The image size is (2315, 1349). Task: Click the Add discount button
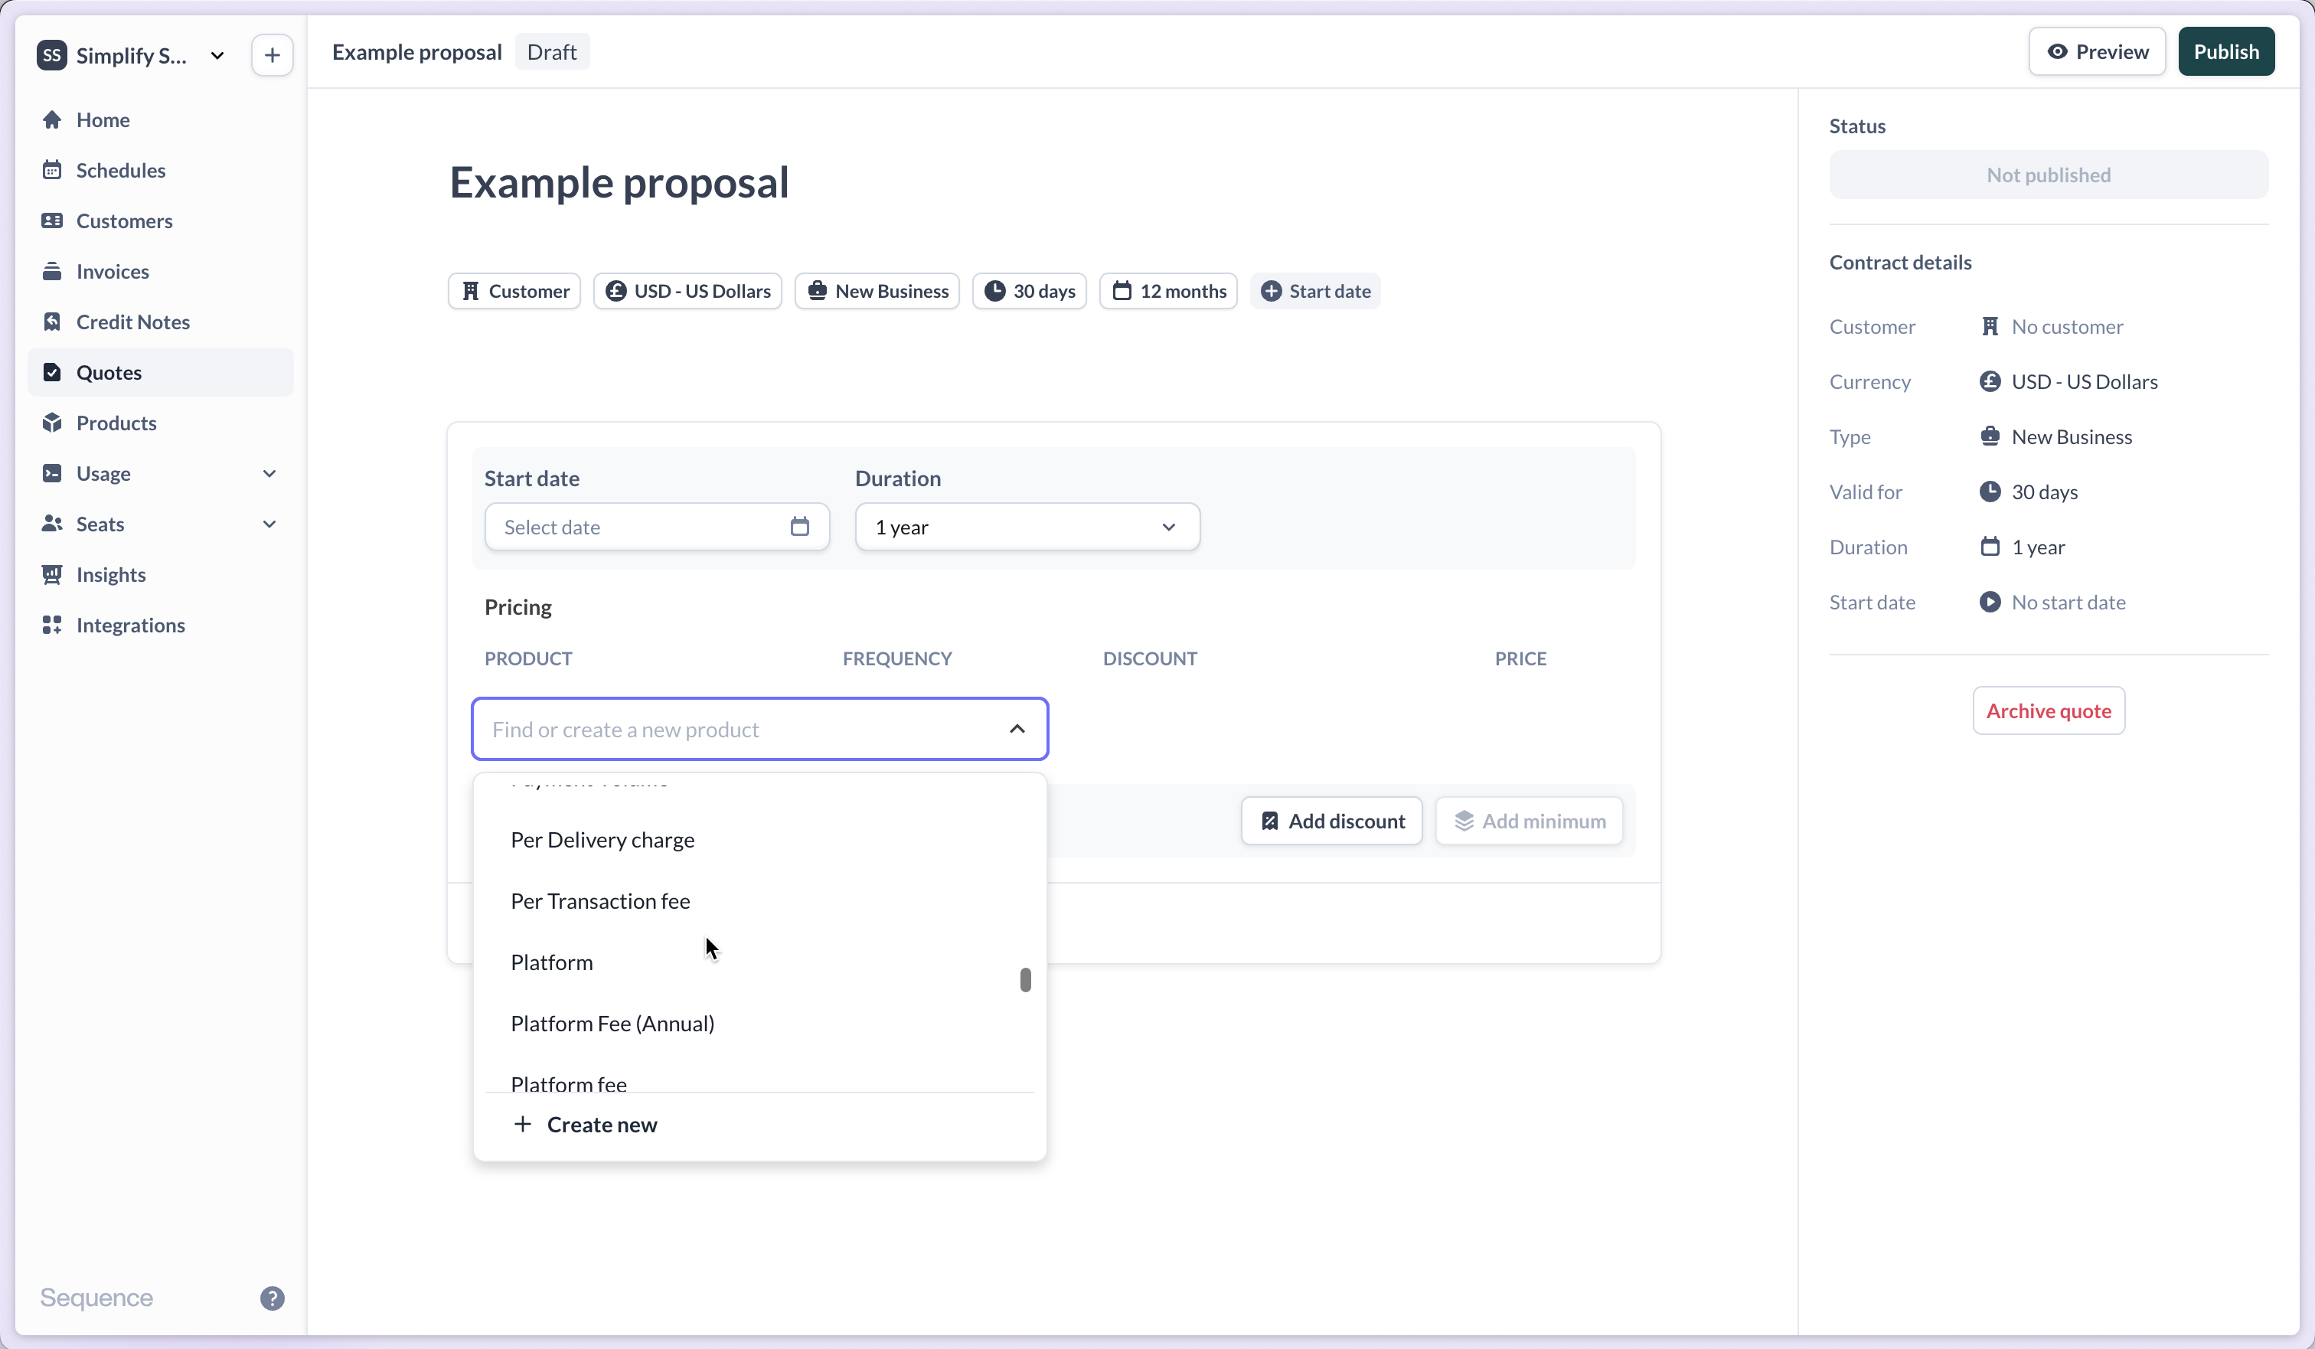[x=1332, y=821]
